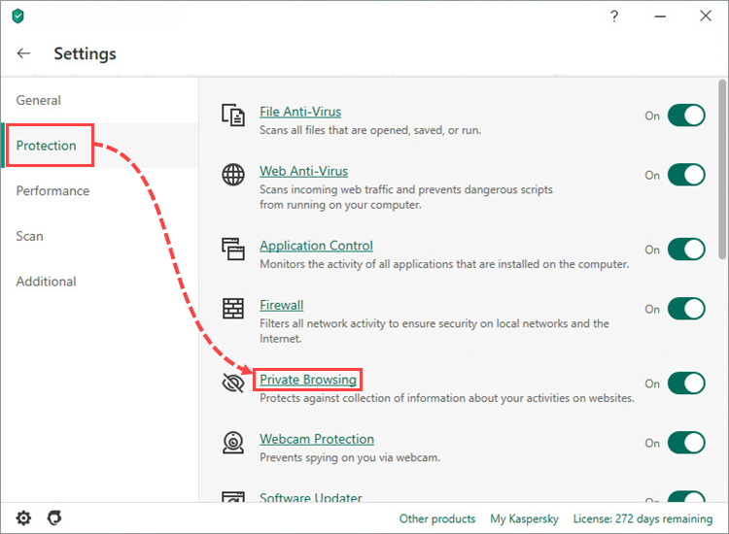Viewport: 729px width, 534px height.
Task: Open the My Kaspersky link
Action: pos(525,518)
